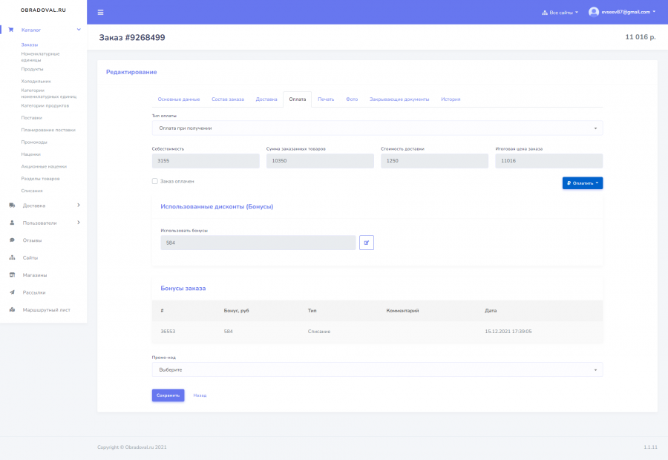The height and width of the screenshot is (460, 668).
Task: Switch to the Доставка tab
Action: tap(266, 99)
